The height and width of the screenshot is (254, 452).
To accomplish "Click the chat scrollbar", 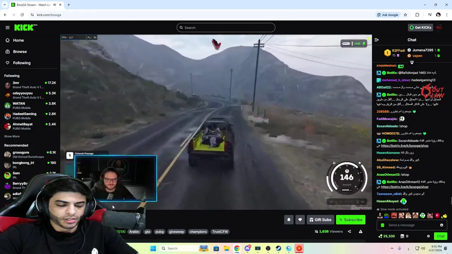I will tap(451, 201).
